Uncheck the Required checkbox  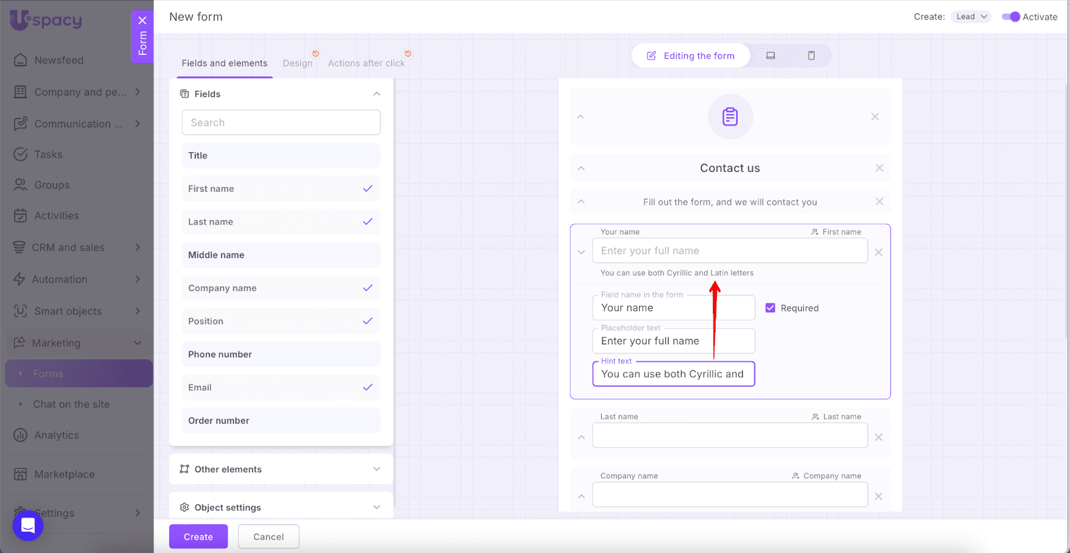tap(770, 308)
